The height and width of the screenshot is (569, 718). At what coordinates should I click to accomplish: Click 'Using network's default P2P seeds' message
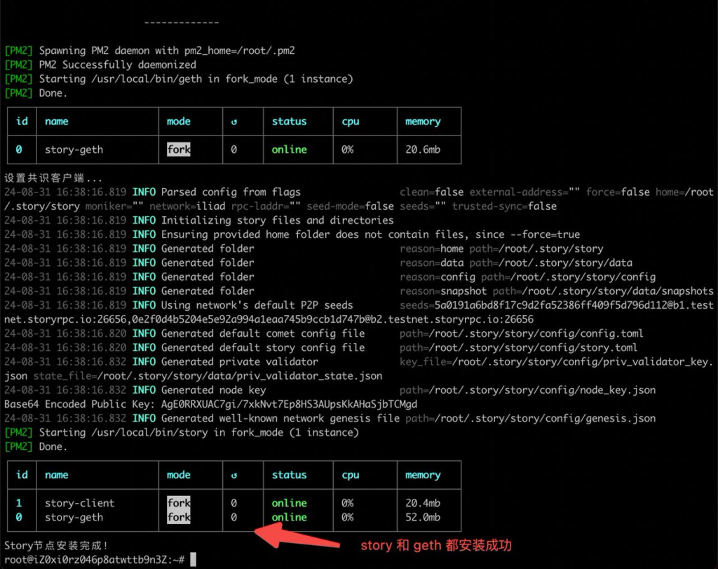click(x=257, y=305)
